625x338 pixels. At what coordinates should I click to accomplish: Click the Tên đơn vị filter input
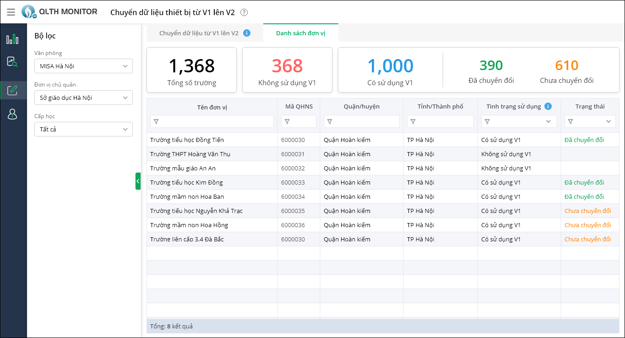click(216, 121)
